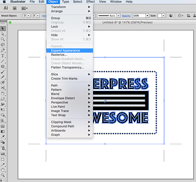Activate the Scissors tool
Image resolution: width=196 pixels, height=182 pixels.
(x=3, y=88)
